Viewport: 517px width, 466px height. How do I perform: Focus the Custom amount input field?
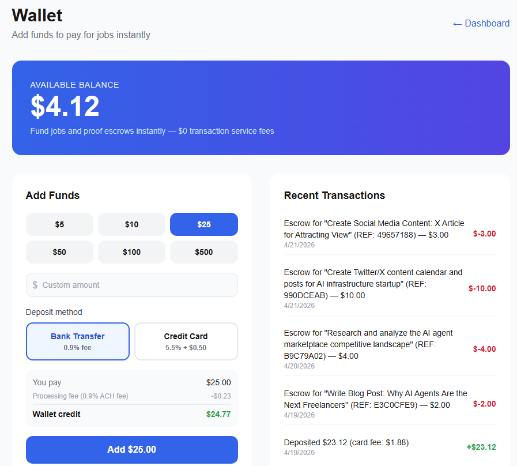coord(132,285)
